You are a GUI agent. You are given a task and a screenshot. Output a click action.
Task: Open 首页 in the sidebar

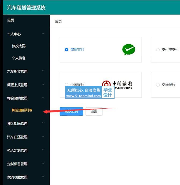click(10, 20)
